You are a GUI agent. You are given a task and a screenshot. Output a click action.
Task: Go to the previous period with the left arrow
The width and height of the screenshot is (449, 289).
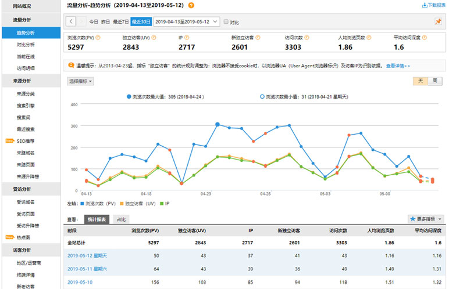71,21
